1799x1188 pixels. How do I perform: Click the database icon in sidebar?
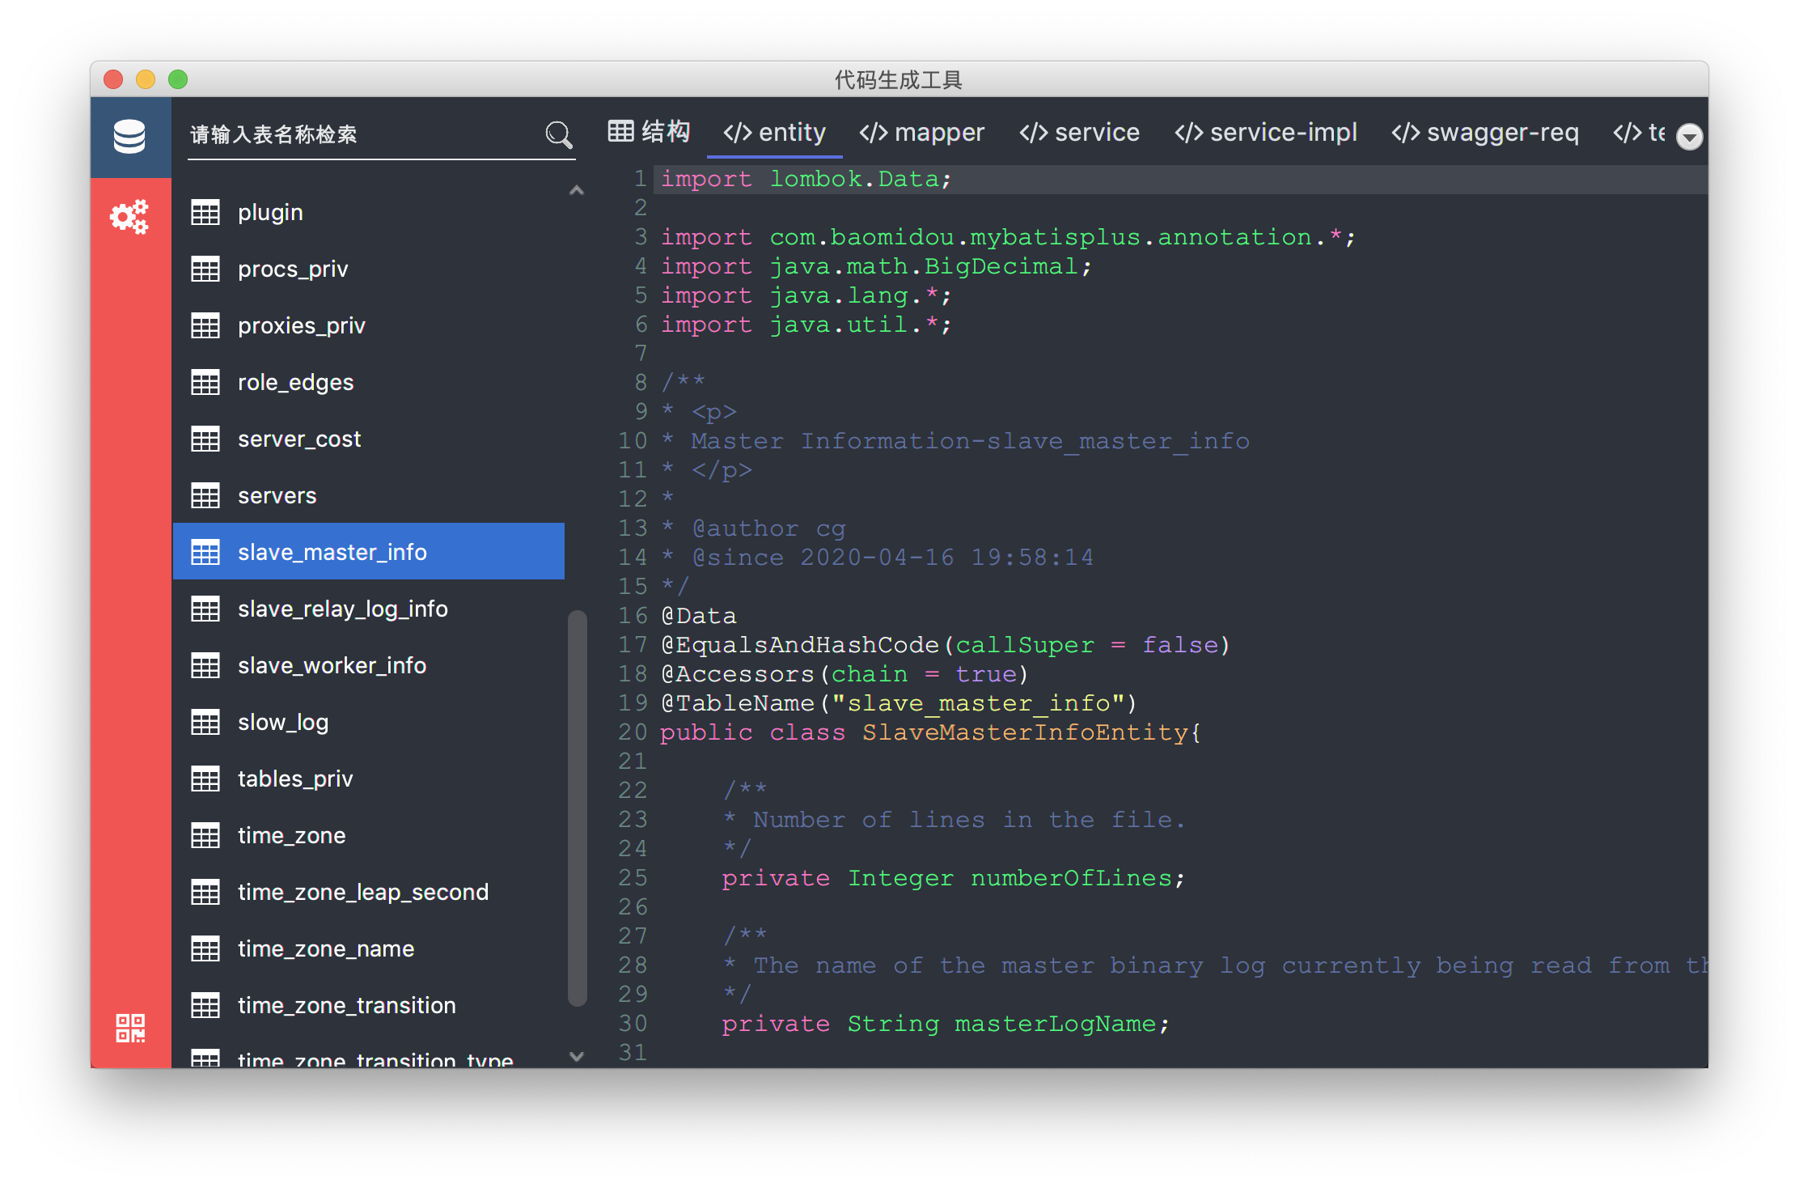[129, 136]
